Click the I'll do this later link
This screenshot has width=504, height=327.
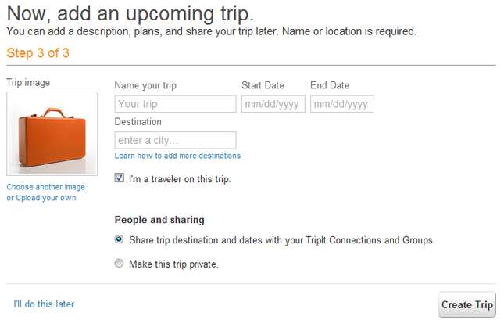[x=44, y=304]
